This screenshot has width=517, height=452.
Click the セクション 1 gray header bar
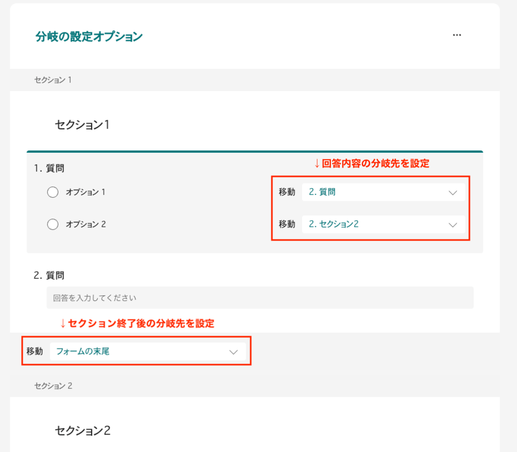pos(254,80)
